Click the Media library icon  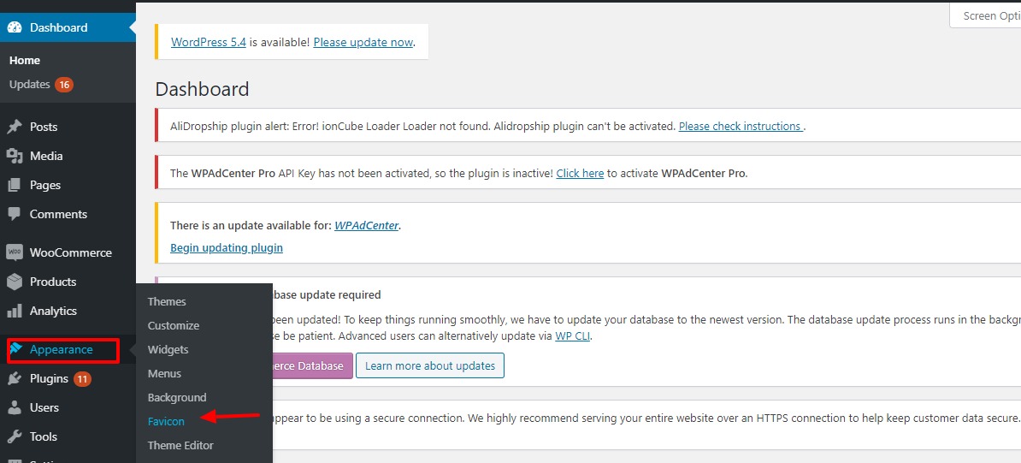click(x=15, y=156)
